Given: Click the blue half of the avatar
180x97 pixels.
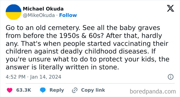Looking at the screenshot, I should 13,8.
